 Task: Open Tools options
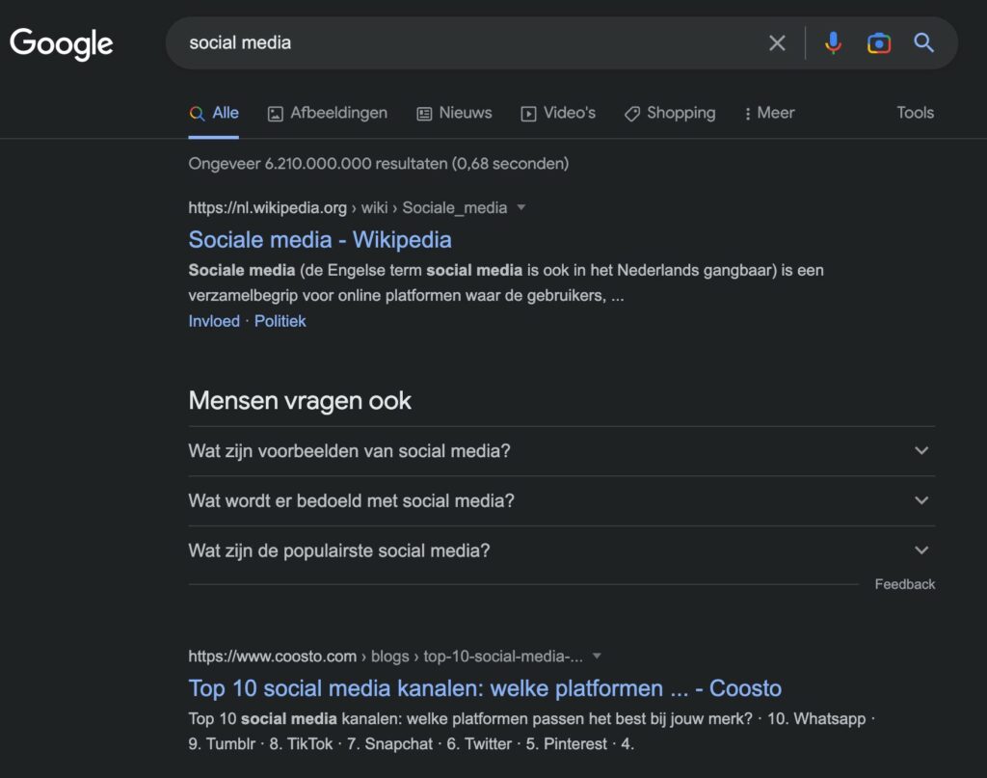click(916, 113)
